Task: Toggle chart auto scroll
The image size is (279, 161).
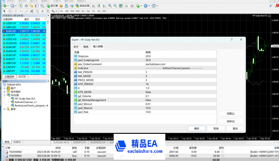Action: point(127,6)
